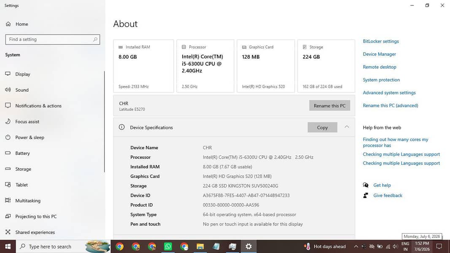Click the search magnifier in Find a setting
This screenshot has height=253, width=450.
coord(95,39)
